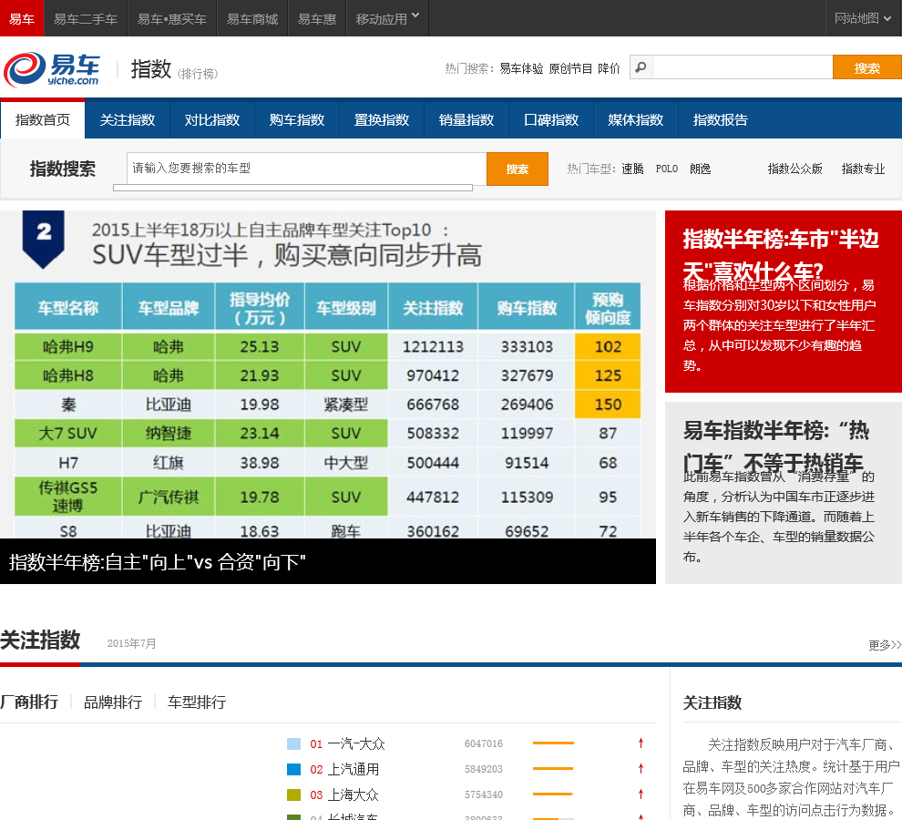
Task: Click the olive swatch next to 上海大众
Action: coord(293,794)
